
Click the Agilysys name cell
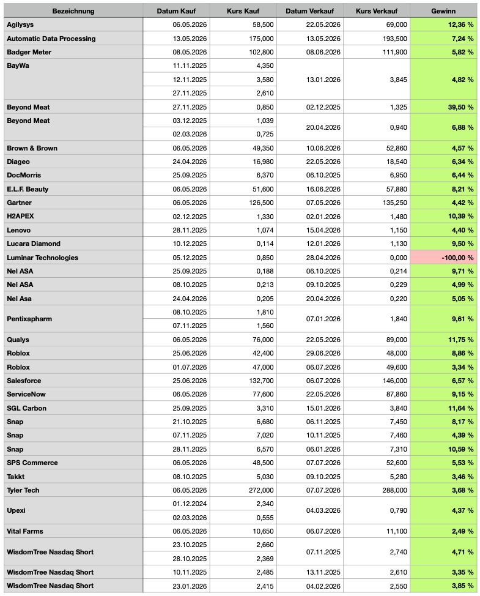point(73,24)
